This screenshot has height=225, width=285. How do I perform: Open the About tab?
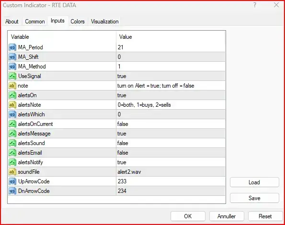(12, 22)
